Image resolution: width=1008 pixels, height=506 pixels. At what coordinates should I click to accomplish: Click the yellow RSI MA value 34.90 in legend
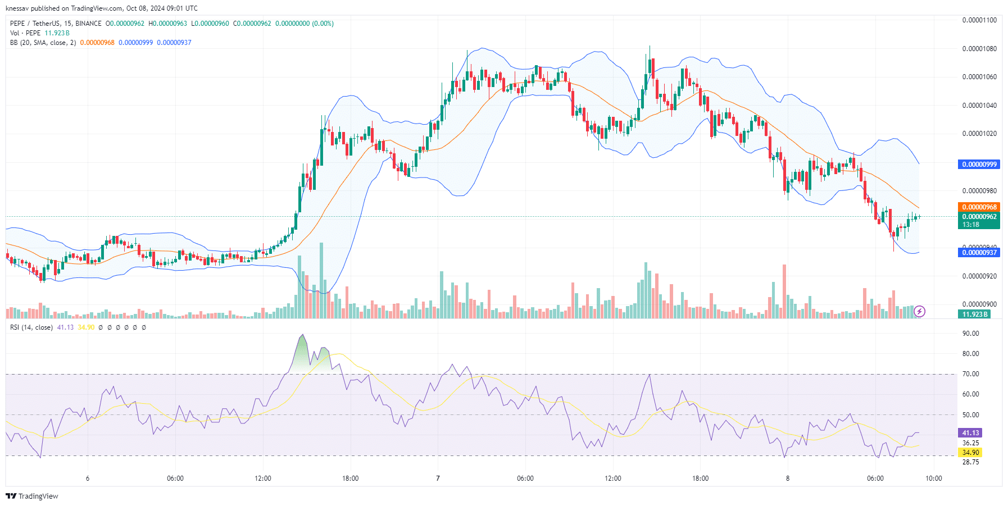[x=86, y=327]
